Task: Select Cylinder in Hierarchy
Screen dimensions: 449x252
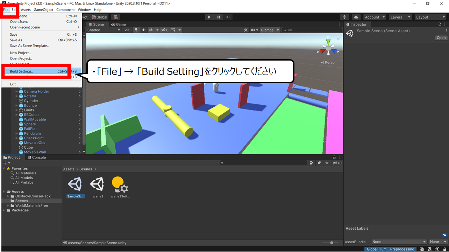Action: [31, 101]
